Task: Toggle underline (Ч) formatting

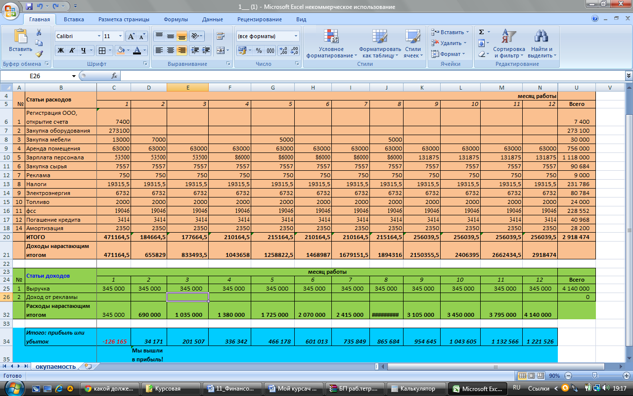Action: coord(84,50)
